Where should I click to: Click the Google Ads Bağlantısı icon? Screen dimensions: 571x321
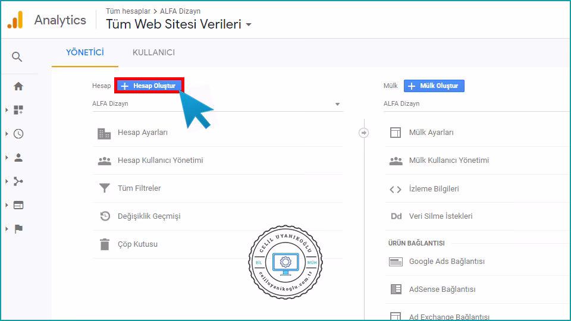click(396, 262)
